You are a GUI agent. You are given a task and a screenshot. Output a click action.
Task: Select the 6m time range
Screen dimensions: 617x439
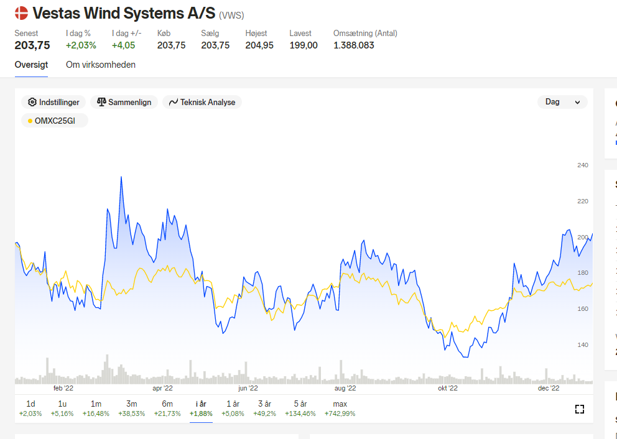[x=167, y=409]
